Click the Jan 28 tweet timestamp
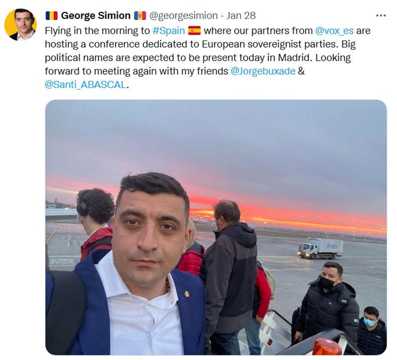The height and width of the screenshot is (360, 397). click(241, 15)
